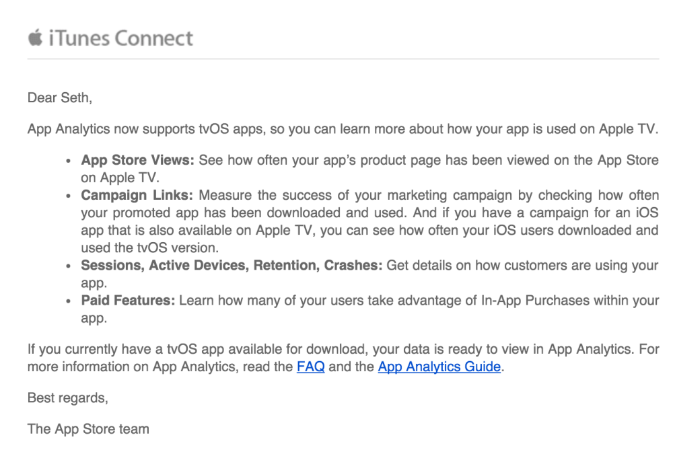Click the horizontal divider below the header
673x456 pixels.
click(x=343, y=59)
